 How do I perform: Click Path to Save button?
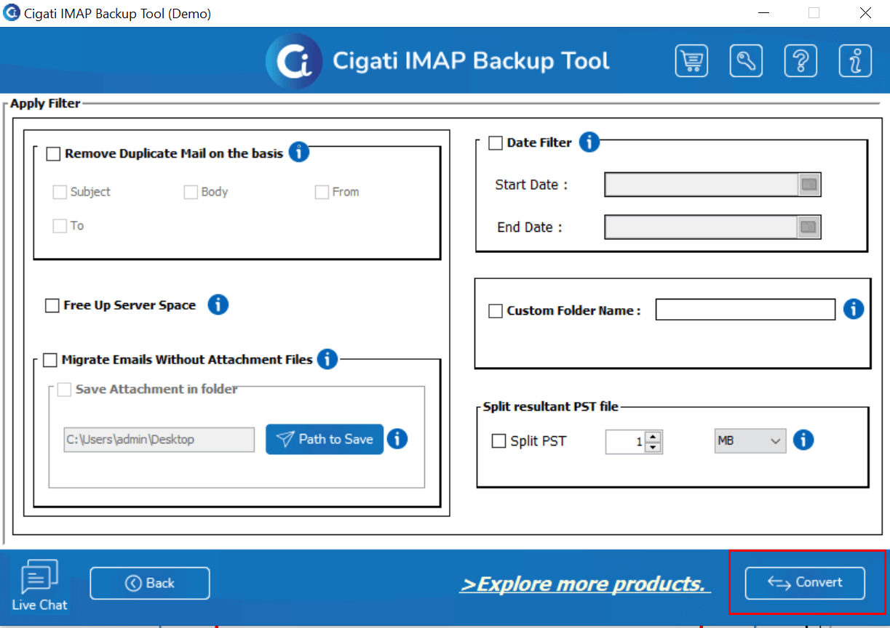click(x=325, y=439)
